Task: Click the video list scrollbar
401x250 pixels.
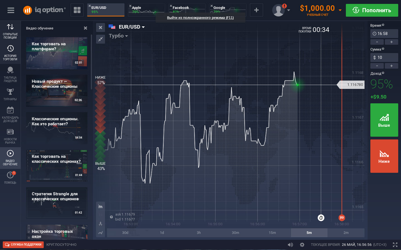Action: (91, 62)
